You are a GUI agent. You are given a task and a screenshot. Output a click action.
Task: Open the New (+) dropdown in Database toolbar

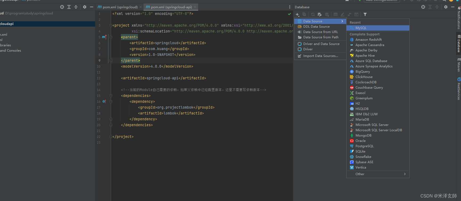click(297, 14)
